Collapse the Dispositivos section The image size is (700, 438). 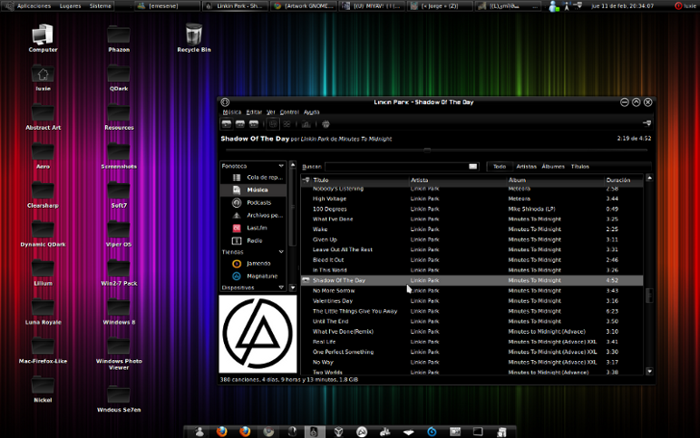click(x=281, y=287)
